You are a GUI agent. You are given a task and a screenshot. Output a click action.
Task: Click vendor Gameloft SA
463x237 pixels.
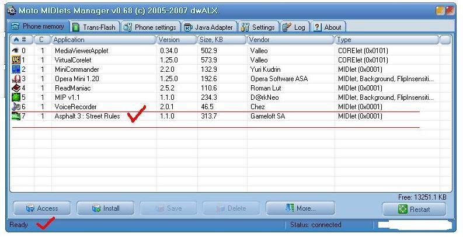pos(268,116)
